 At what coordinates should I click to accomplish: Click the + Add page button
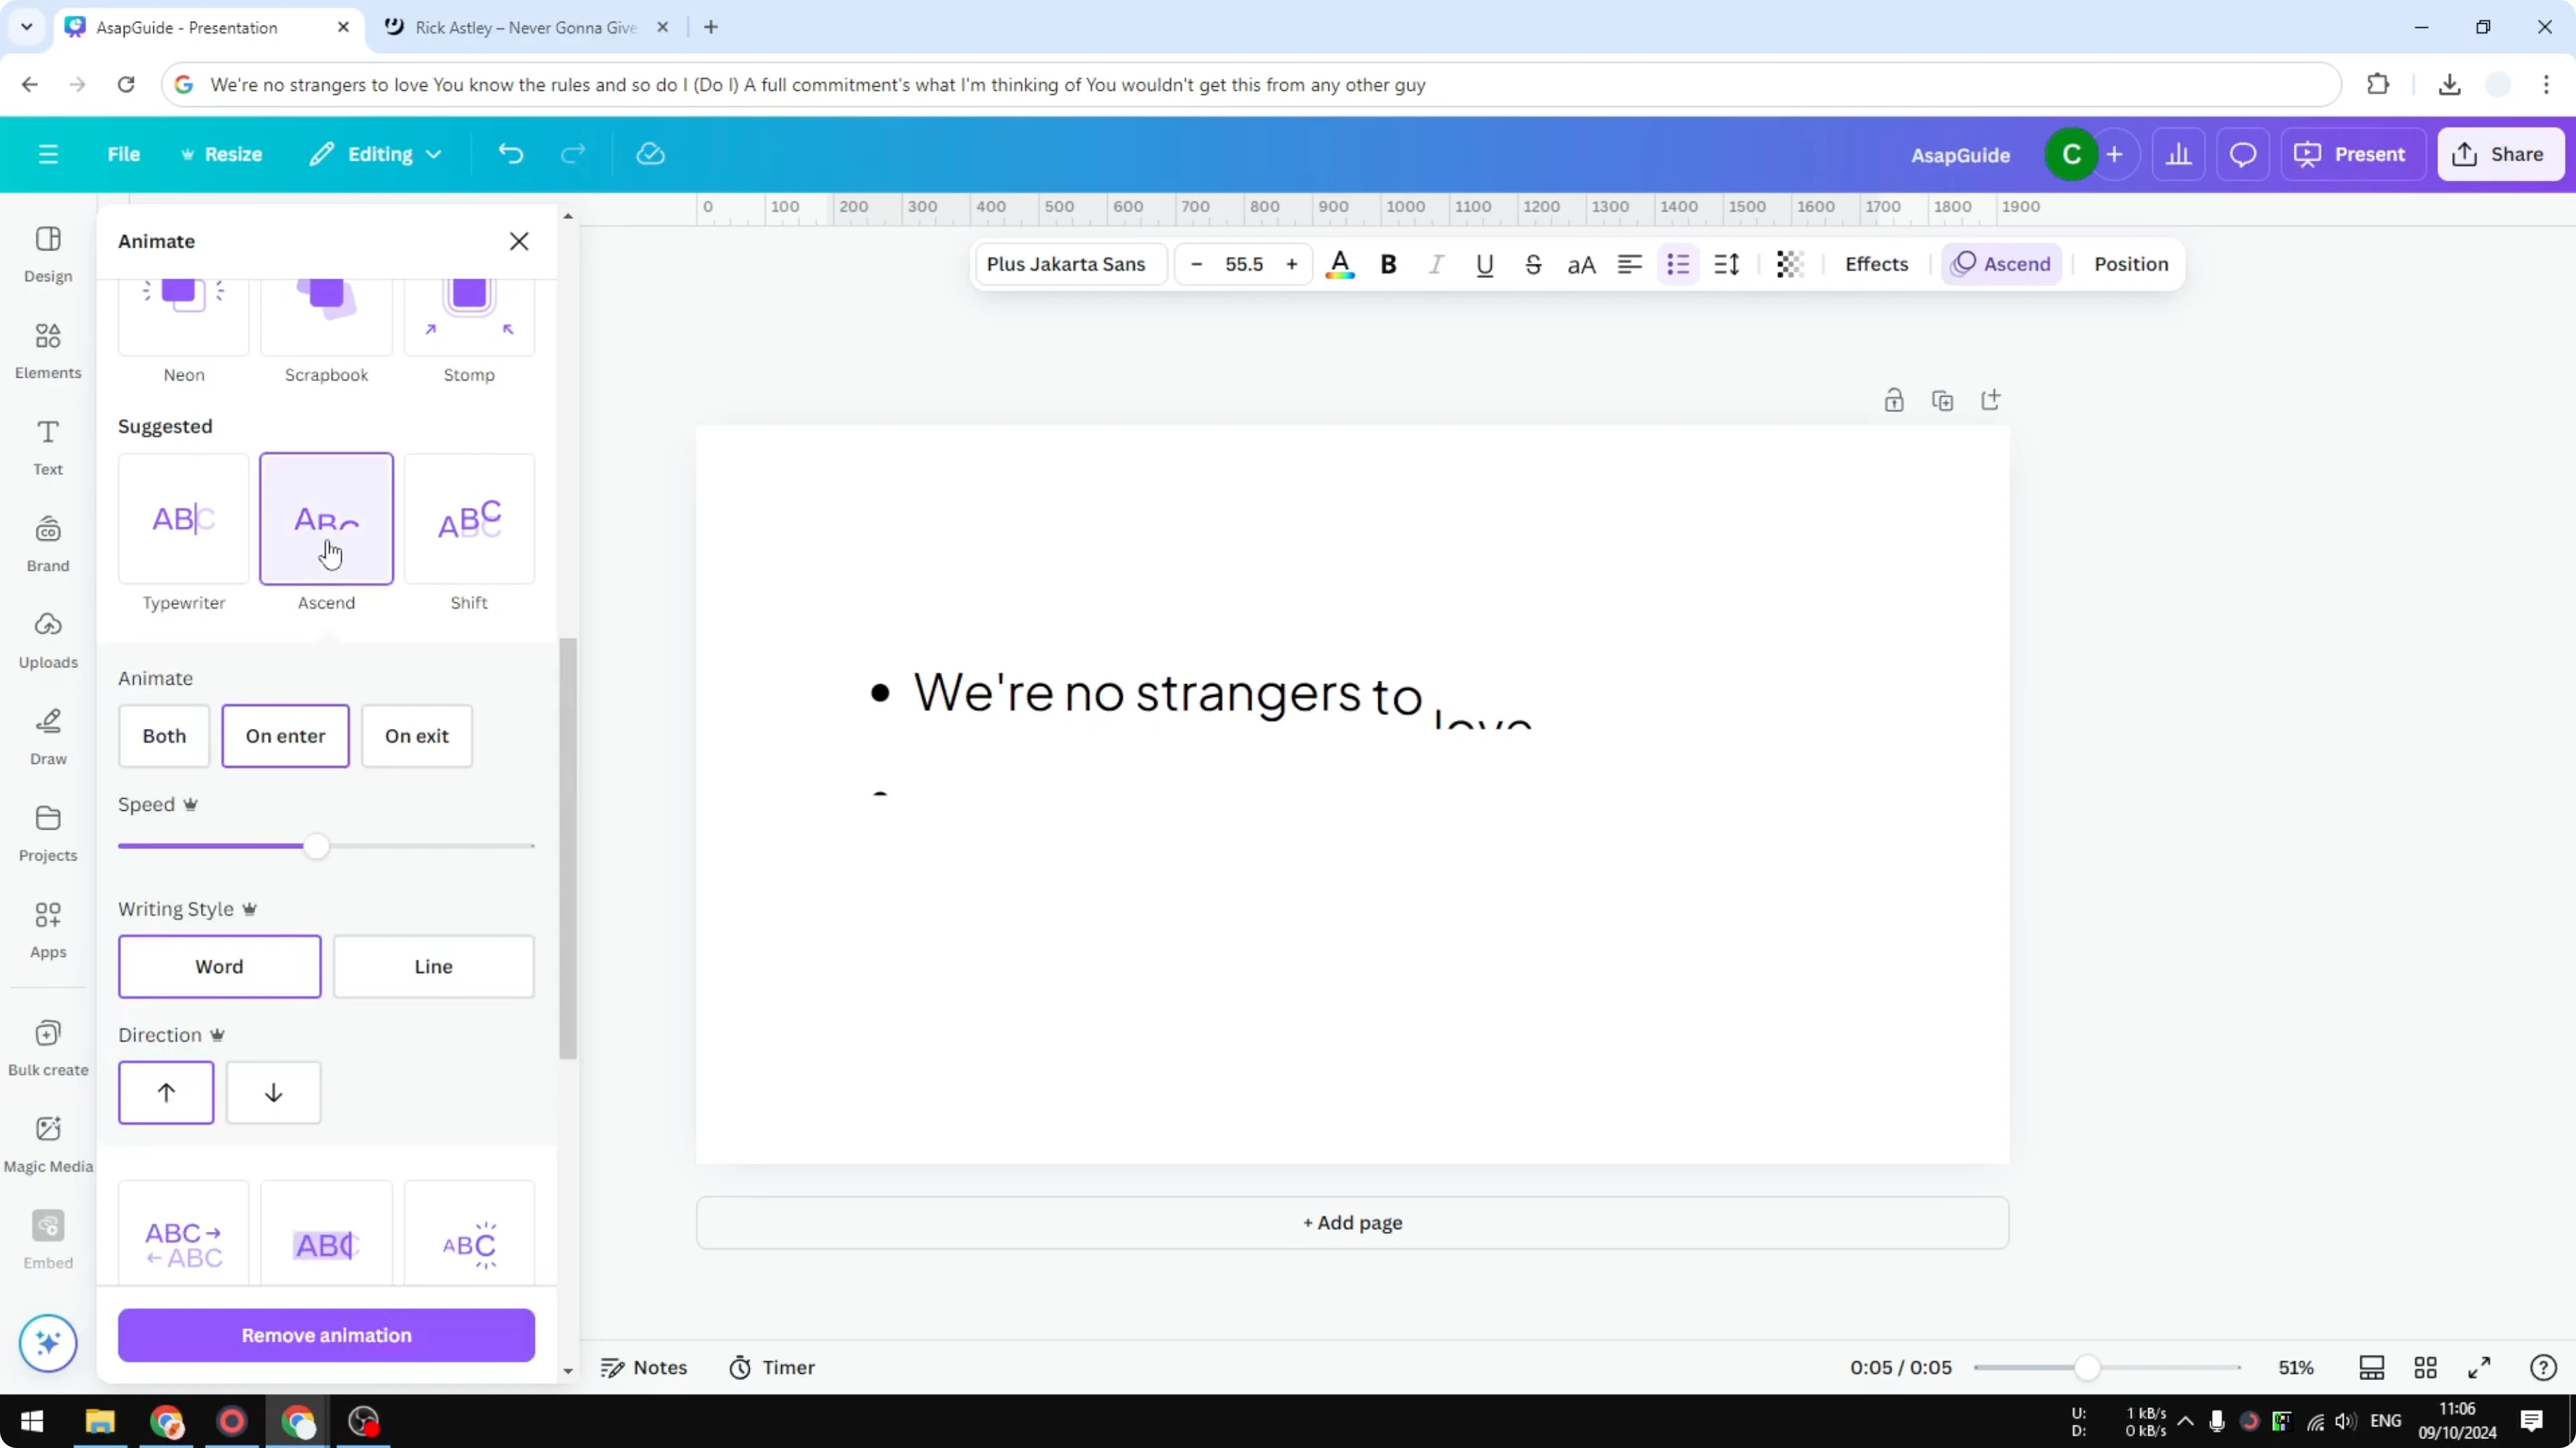tap(1352, 1222)
